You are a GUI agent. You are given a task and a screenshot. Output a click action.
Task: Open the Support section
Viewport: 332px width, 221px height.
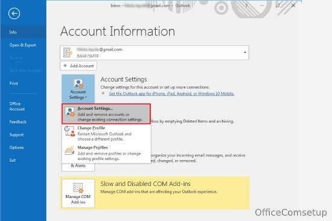(x=24, y=135)
